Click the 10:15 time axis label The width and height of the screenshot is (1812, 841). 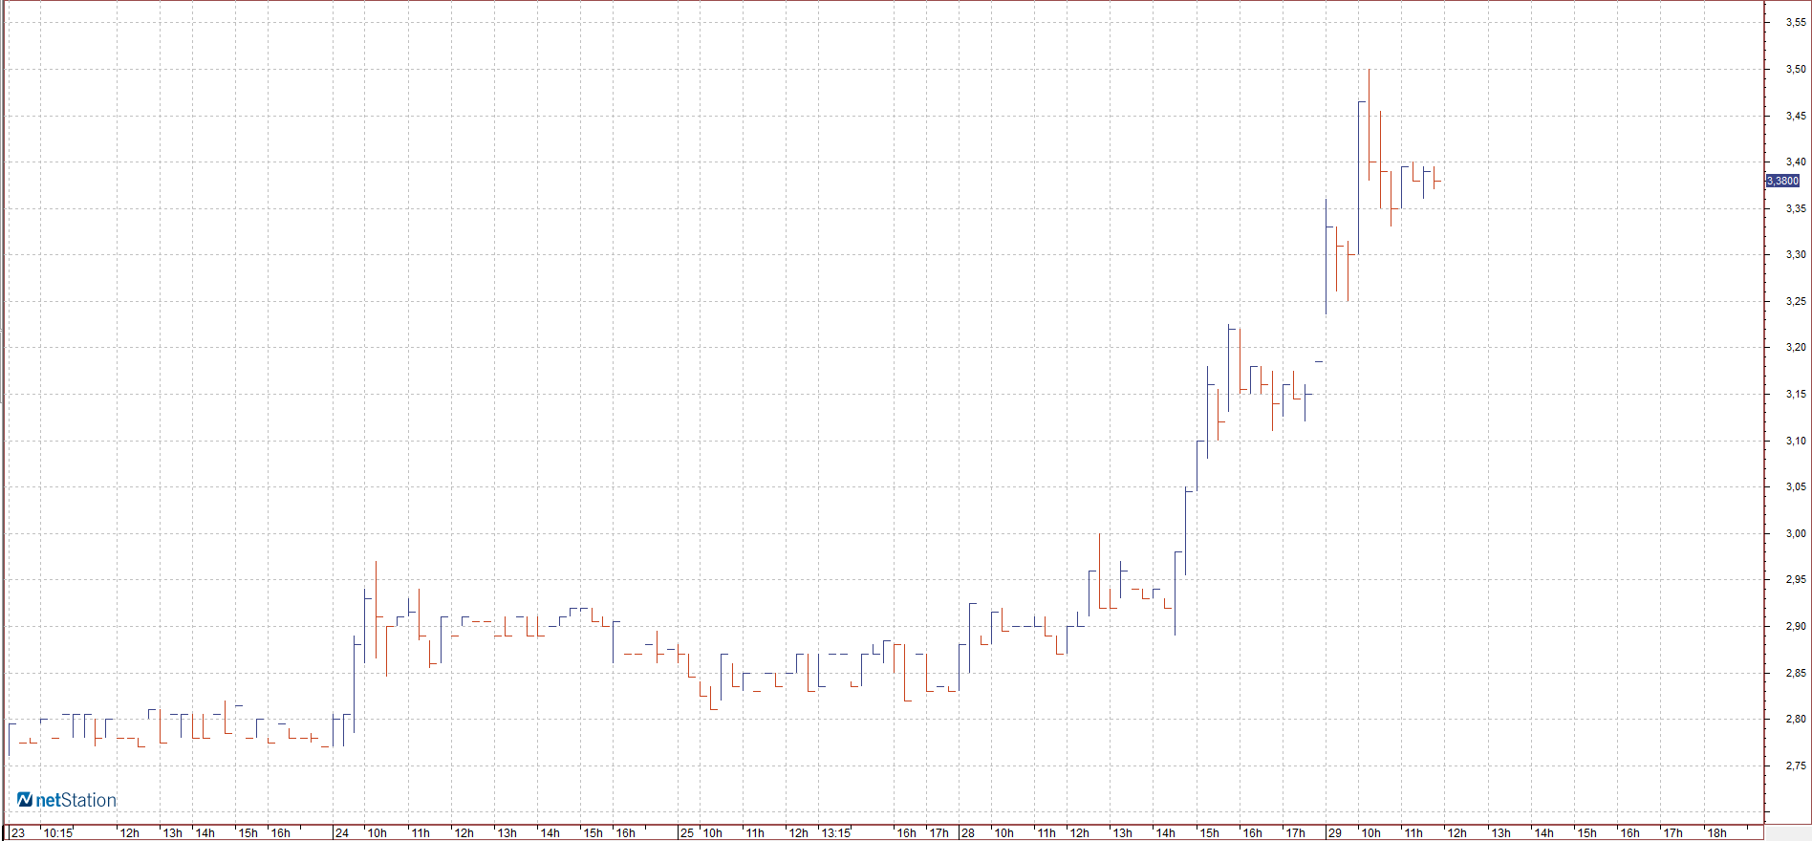click(58, 833)
